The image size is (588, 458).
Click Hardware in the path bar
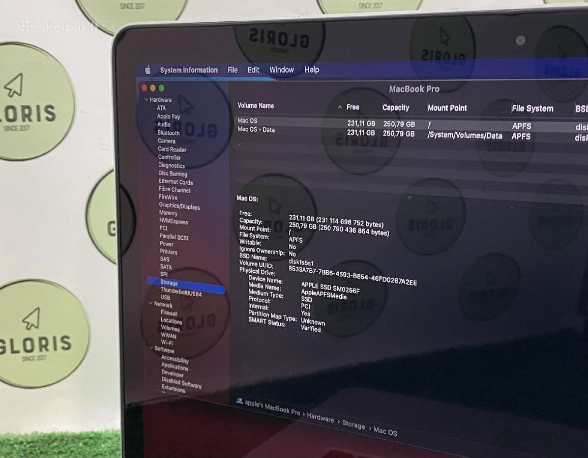pos(320,417)
